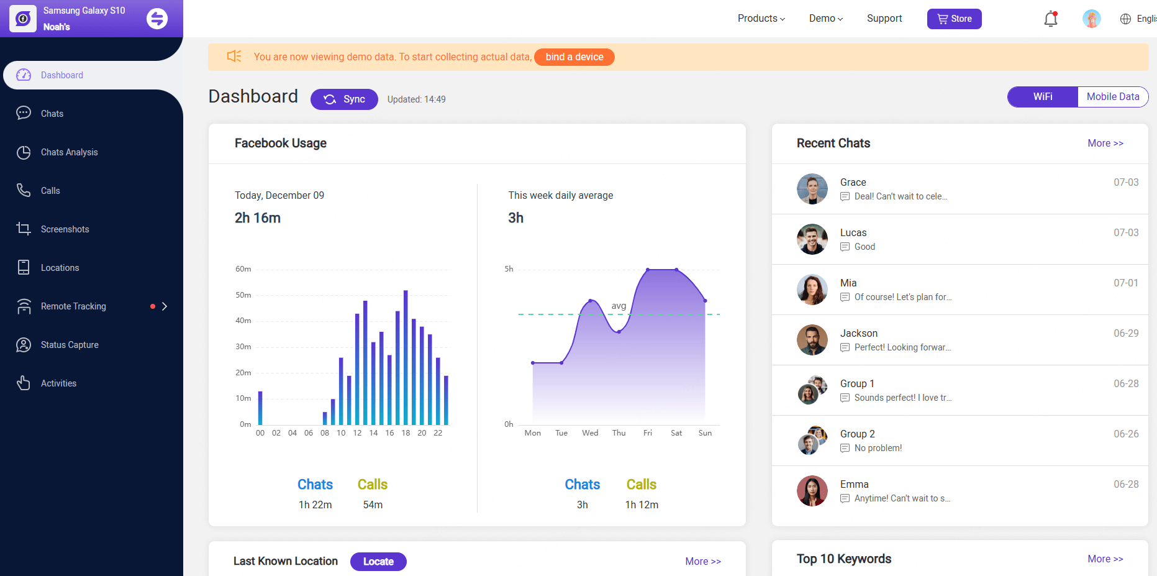The image size is (1157, 576).
Task: Open Calls in the sidebar
Action: [x=50, y=191]
